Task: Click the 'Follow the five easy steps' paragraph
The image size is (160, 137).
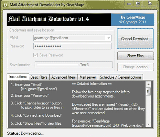Action: tap(101, 94)
